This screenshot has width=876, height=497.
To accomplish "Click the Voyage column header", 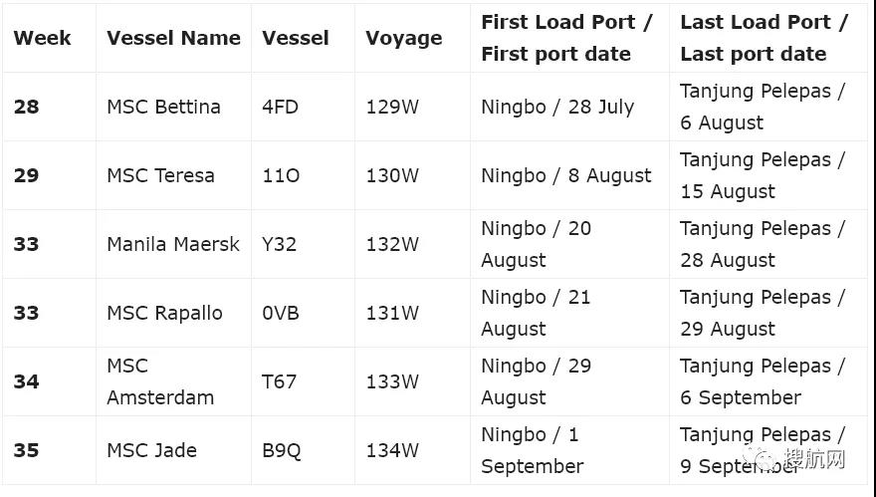I will [x=403, y=38].
